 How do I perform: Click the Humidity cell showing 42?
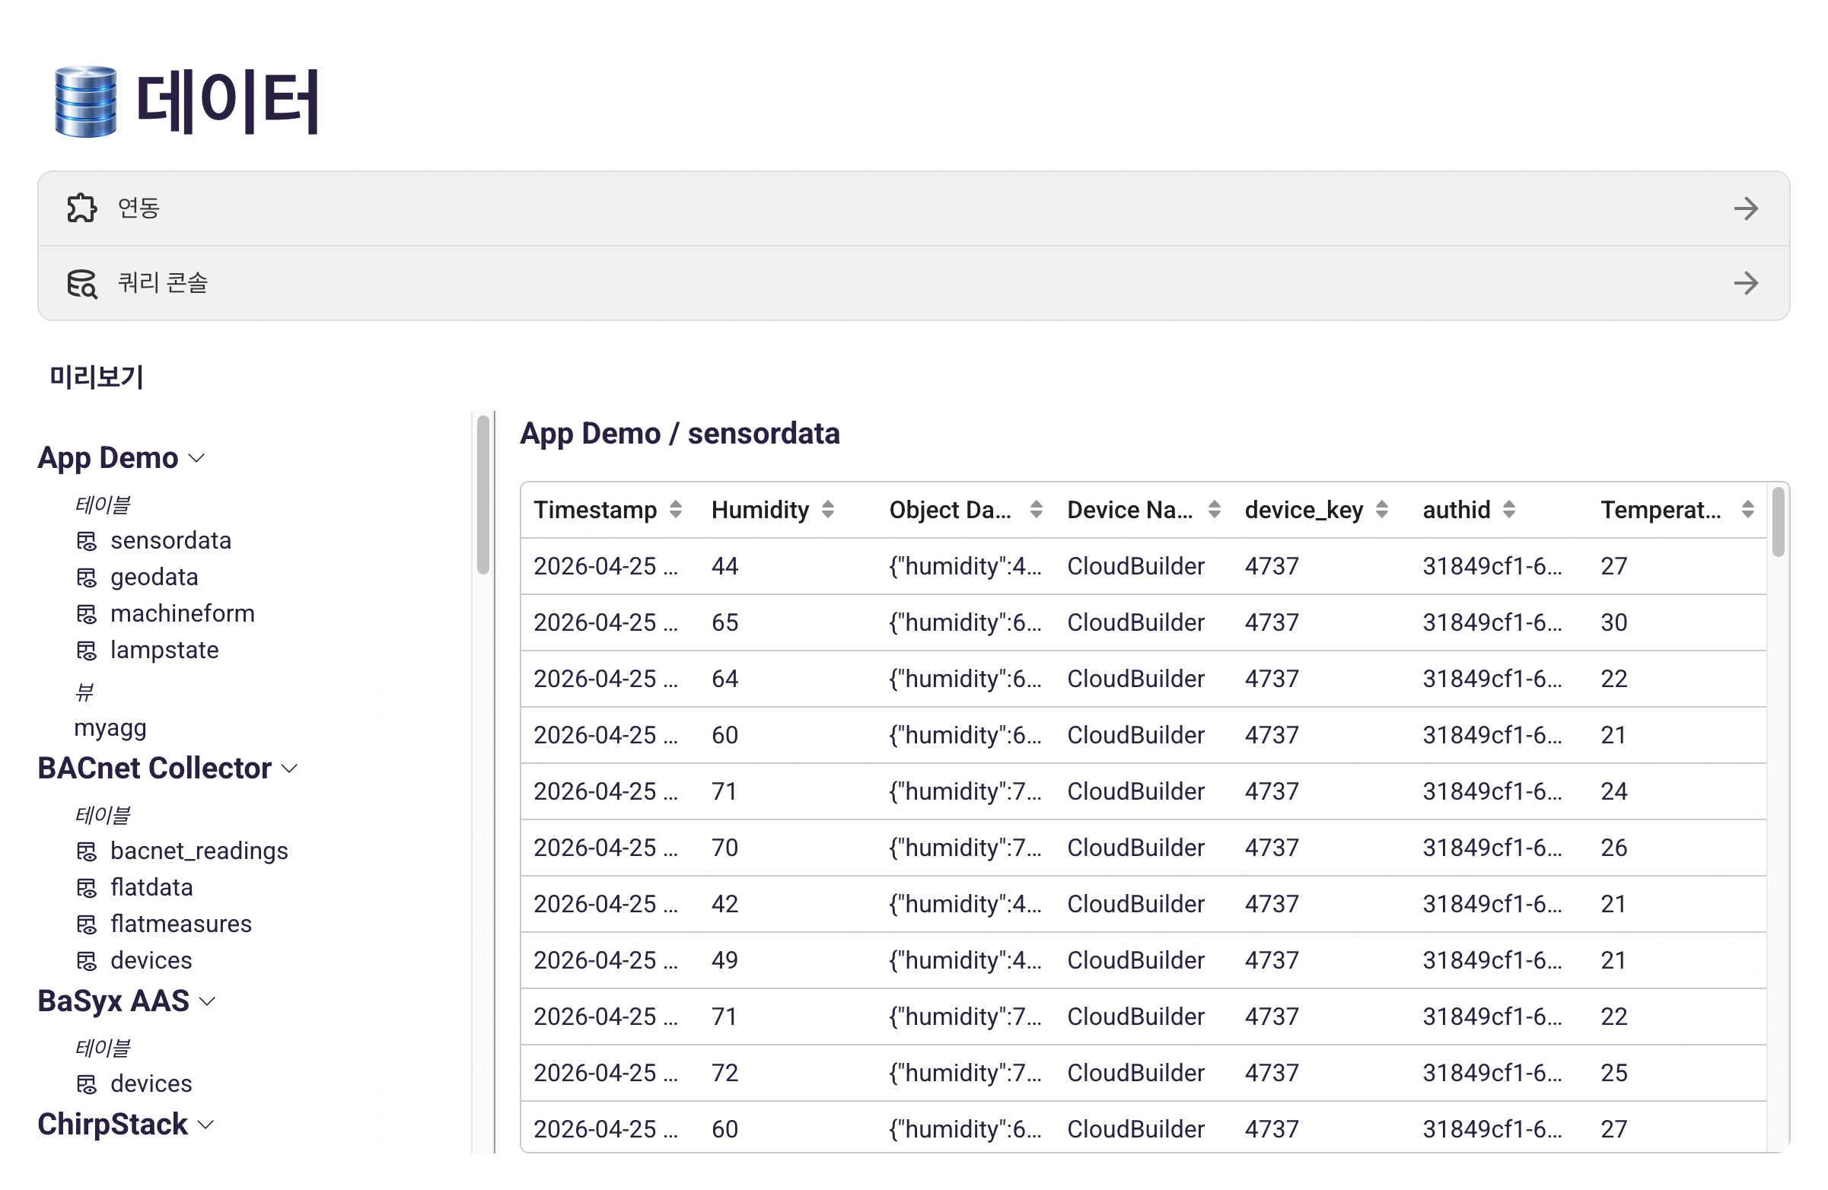(725, 905)
